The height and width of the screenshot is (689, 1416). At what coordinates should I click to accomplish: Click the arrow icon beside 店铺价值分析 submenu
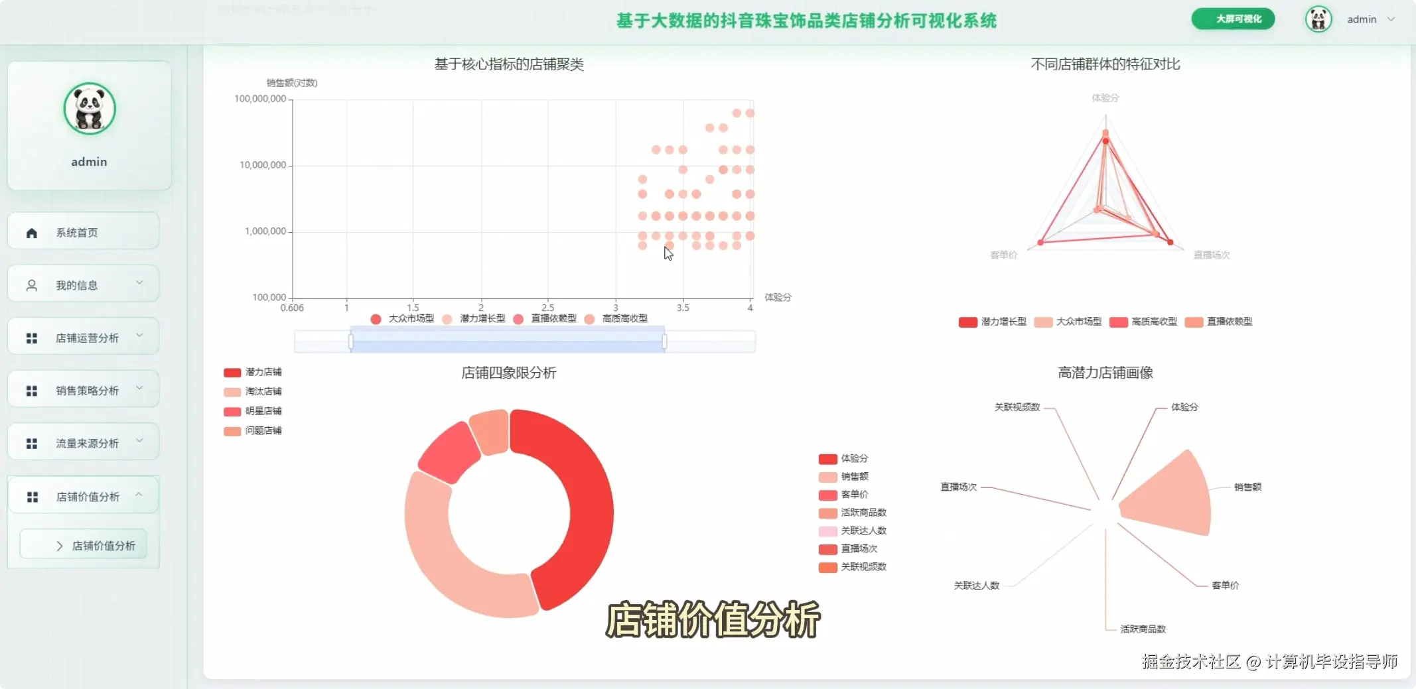click(x=59, y=546)
